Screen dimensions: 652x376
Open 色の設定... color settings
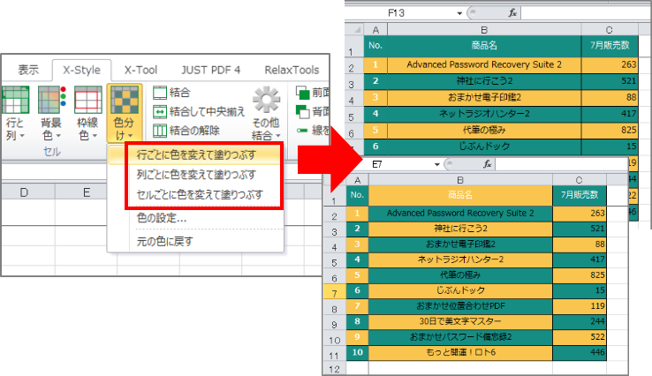pyautogui.click(x=162, y=218)
